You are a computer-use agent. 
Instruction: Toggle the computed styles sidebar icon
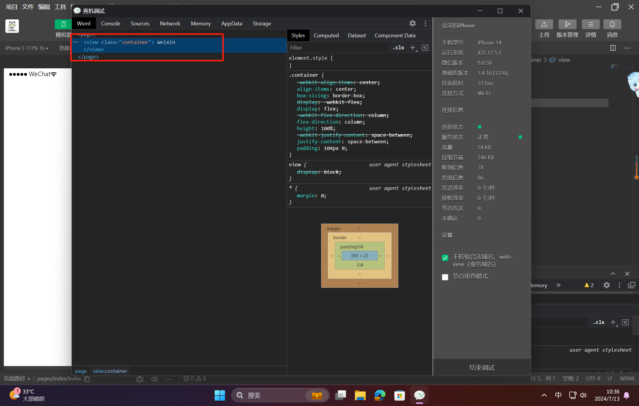tap(425, 47)
